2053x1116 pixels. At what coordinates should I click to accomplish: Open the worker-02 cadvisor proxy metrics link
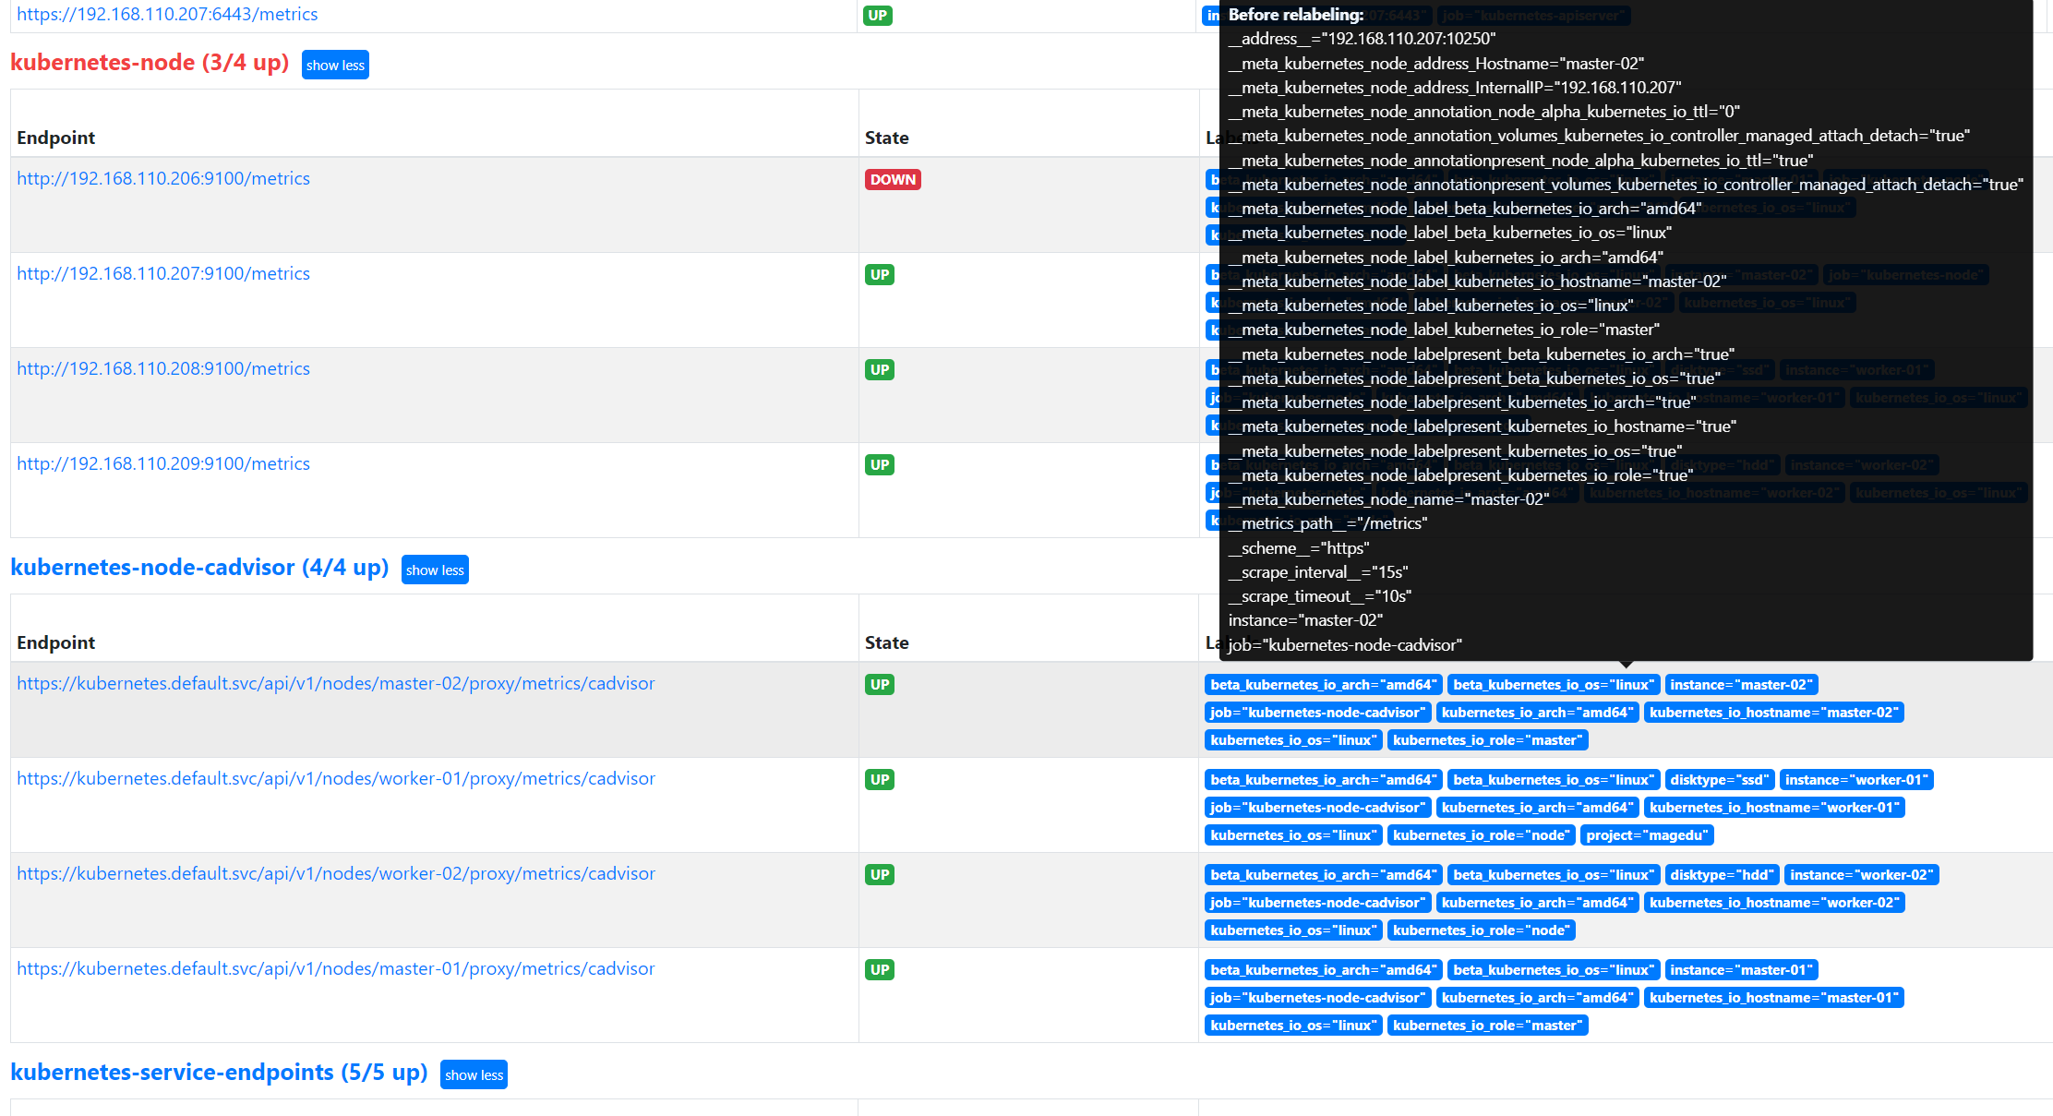tap(335, 874)
